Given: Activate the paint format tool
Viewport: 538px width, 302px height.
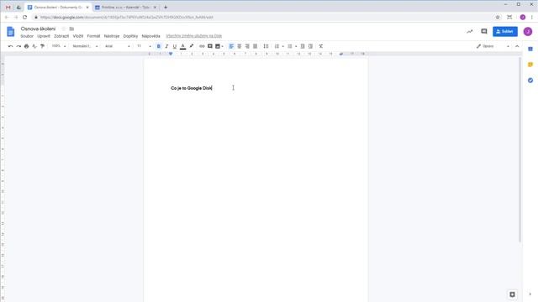Looking at the screenshot, I should [x=42, y=46].
